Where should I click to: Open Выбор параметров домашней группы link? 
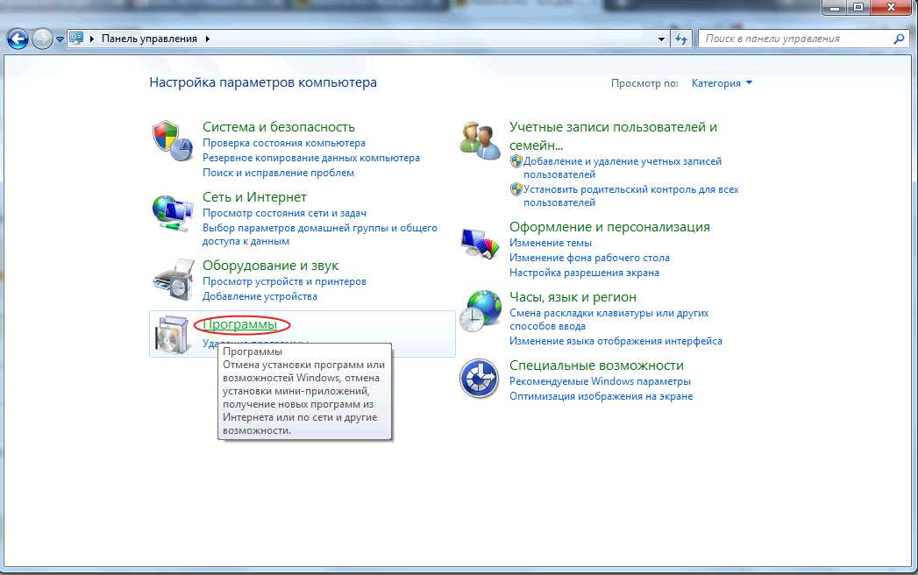point(320,234)
